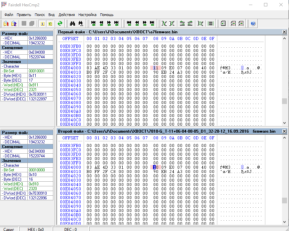This screenshot has width=289, height=231.
Task: Open the Файл menu
Action: (9, 15)
